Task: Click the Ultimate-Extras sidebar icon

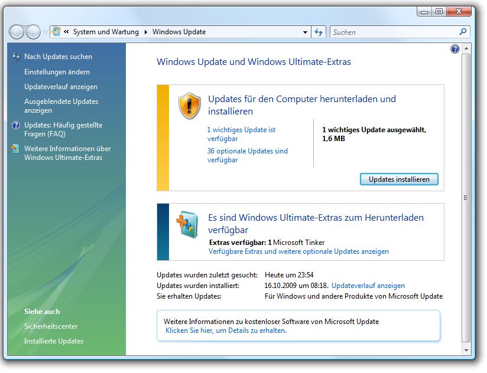Action: click(x=15, y=149)
